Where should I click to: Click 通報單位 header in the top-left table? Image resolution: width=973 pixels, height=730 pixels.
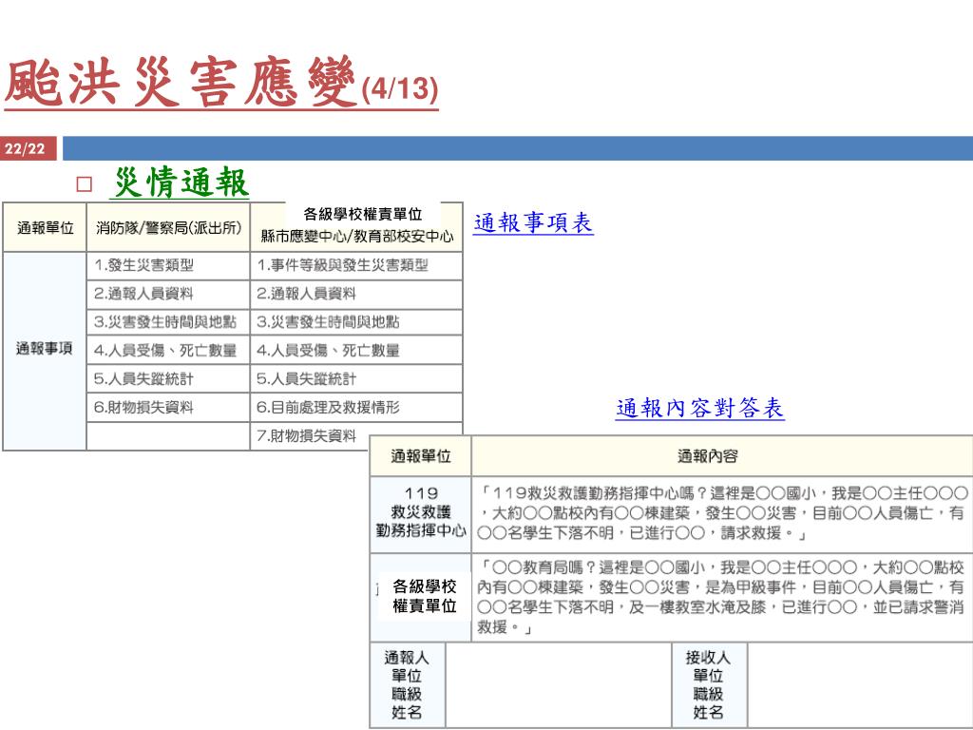[x=45, y=228]
